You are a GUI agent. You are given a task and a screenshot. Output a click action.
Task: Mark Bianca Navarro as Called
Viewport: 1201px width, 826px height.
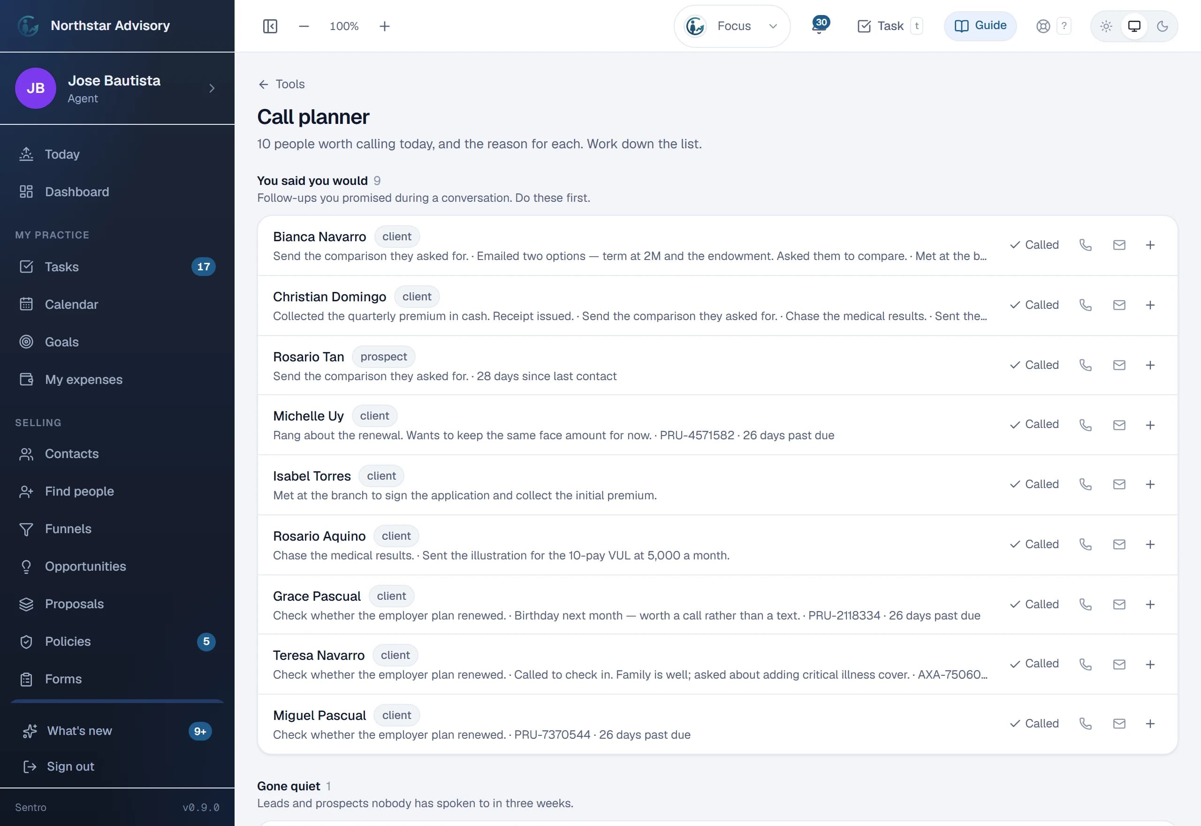[x=1034, y=245]
